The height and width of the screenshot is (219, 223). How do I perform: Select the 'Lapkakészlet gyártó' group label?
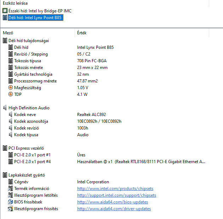click(27, 175)
